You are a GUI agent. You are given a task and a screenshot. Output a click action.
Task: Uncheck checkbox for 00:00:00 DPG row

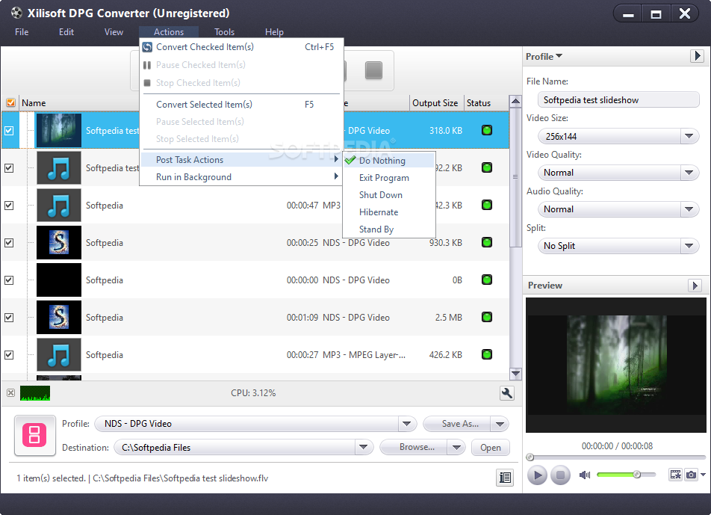[9, 280]
